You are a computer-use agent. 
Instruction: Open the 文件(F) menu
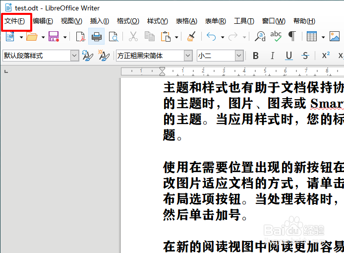point(15,21)
